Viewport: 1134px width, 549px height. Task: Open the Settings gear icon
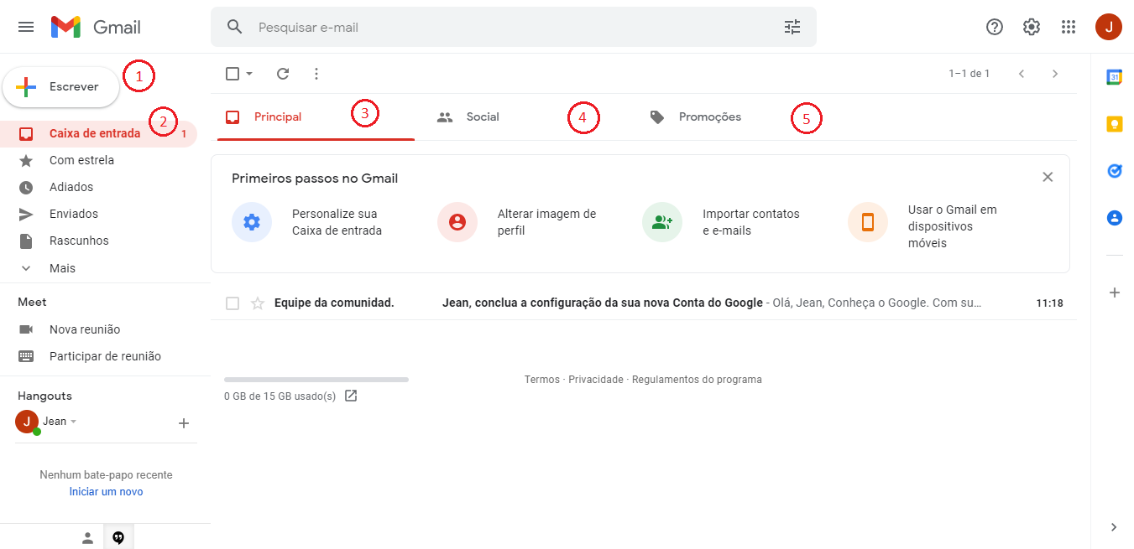1032,27
